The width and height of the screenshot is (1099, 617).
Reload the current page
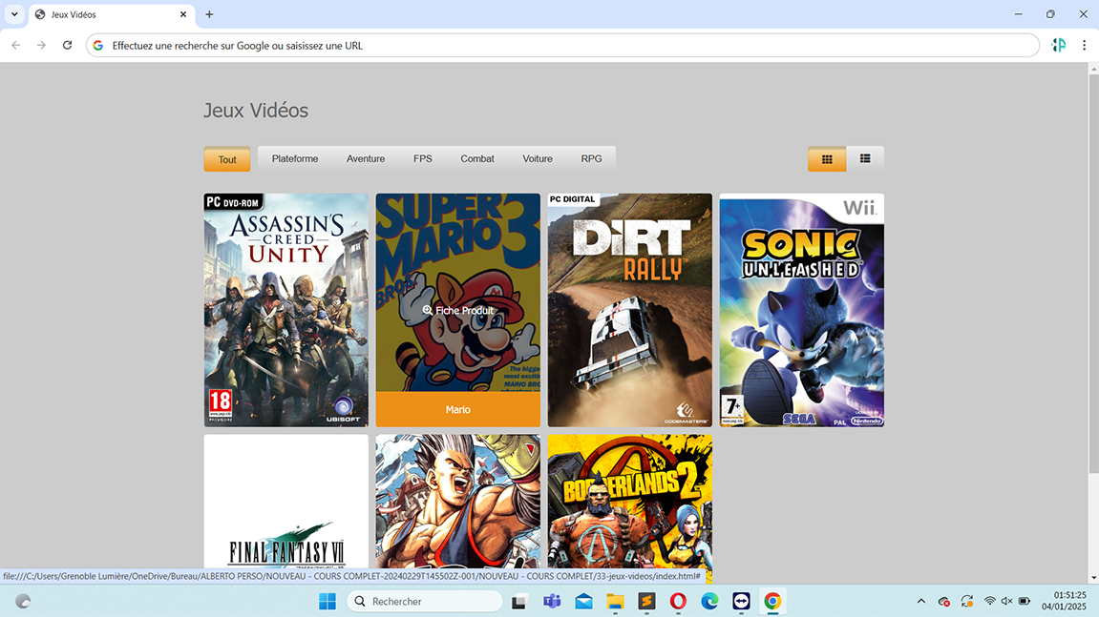[67, 45]
